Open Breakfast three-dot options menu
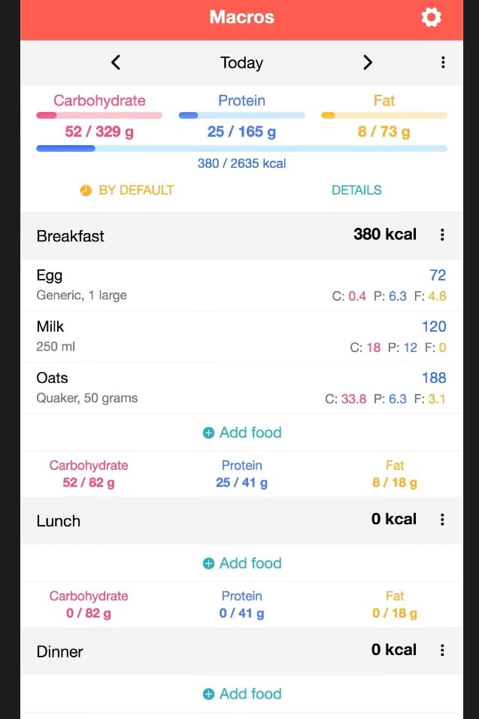The width and height of the screenshot is (479, 719). pos(442,235)
